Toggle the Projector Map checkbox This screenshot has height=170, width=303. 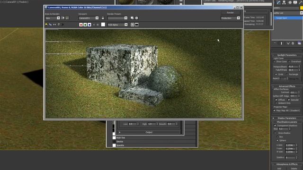coord(275,110)
